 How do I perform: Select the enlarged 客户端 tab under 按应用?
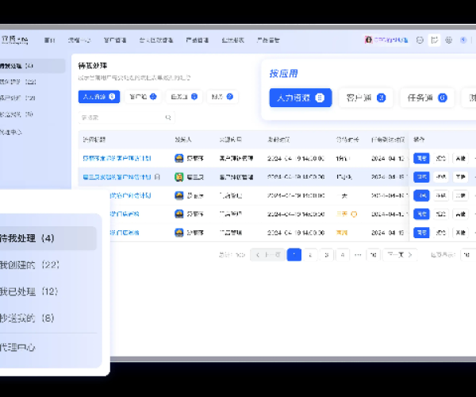(x=366, y=98)
